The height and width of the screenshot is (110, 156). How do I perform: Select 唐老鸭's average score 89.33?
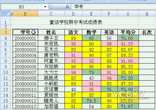[x=128, y=55]
